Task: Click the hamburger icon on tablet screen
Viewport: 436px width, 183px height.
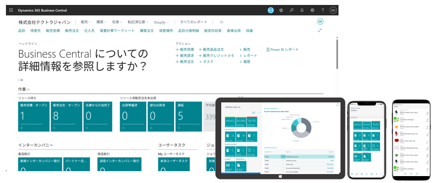Action: tap(253, 112)
